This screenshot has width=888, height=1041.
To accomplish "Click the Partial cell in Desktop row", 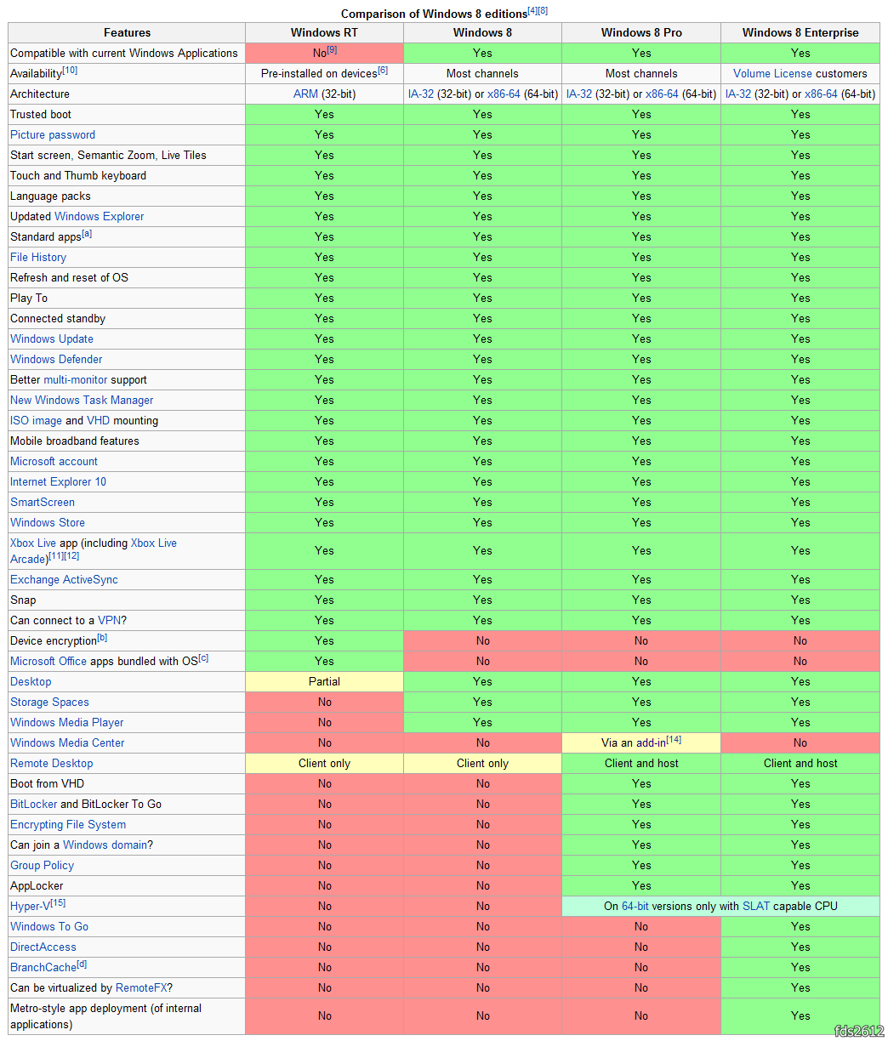I will click(324, 681).
